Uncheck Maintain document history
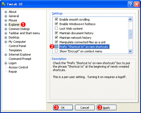The width and height of the screenshot is (141, 113). click(56, 33)
